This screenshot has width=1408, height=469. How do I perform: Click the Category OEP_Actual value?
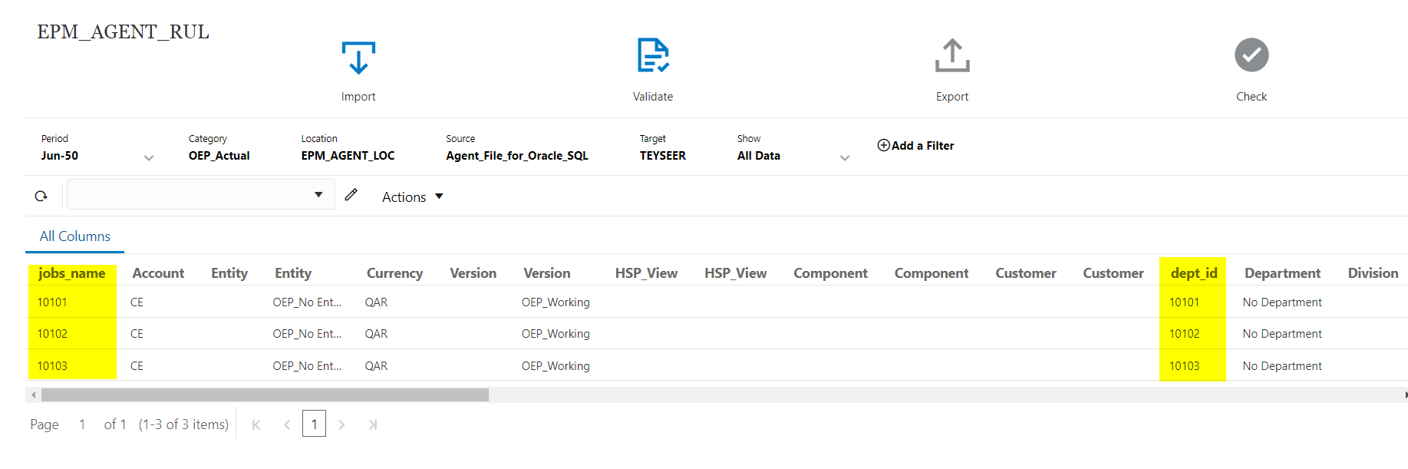219,156
